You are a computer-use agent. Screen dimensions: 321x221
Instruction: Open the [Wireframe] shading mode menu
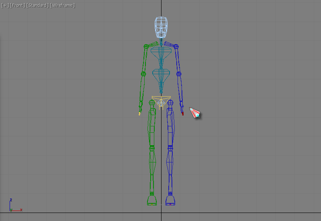(63, 5)
